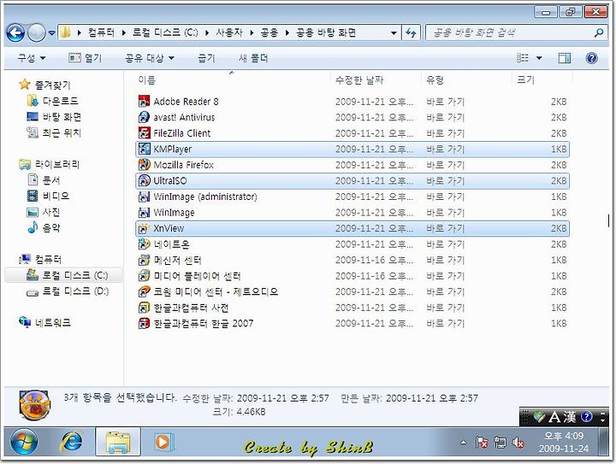
Task: Refresh the folder with the refresh button
Action: point(411,32)
